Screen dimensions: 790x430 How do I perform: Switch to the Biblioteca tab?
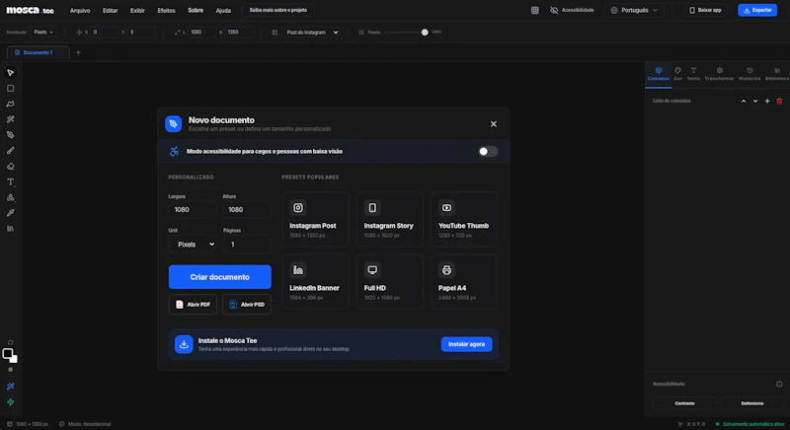tap(777, 74)
